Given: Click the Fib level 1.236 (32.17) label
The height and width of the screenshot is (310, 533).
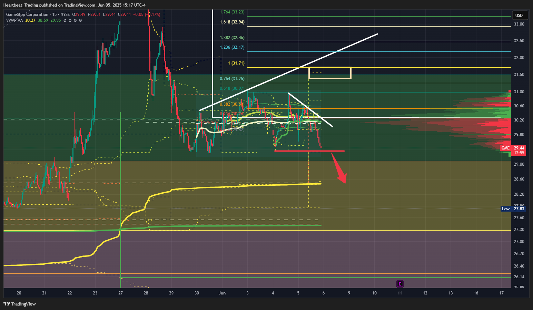Looking at the screenshot, I should pos(232,47).
